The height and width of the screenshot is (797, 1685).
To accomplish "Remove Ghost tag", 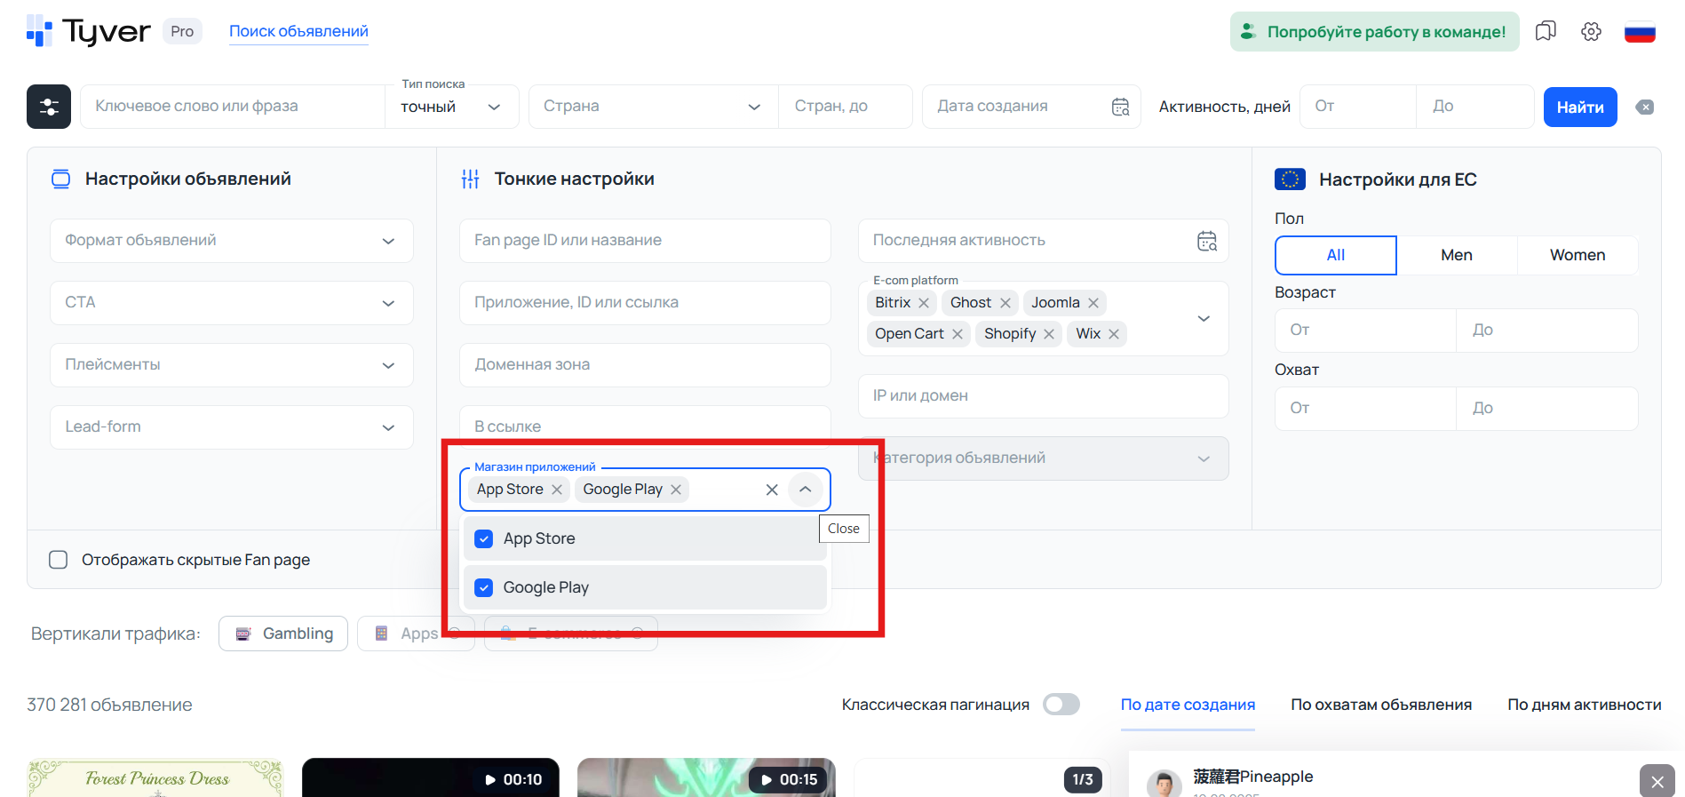I will (x=1005, y=303).
